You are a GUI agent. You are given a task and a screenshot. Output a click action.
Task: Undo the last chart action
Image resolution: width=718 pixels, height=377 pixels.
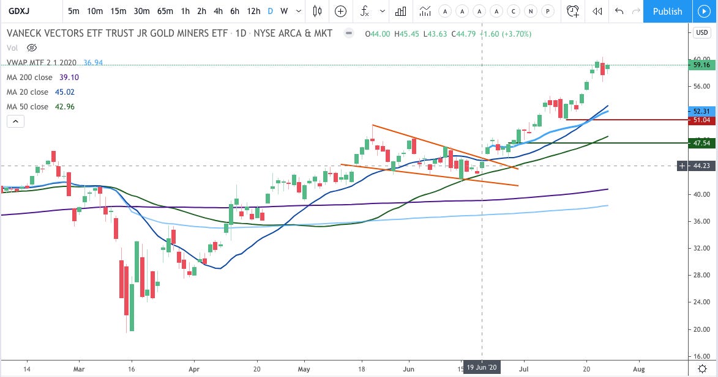(x=619, y=12)
